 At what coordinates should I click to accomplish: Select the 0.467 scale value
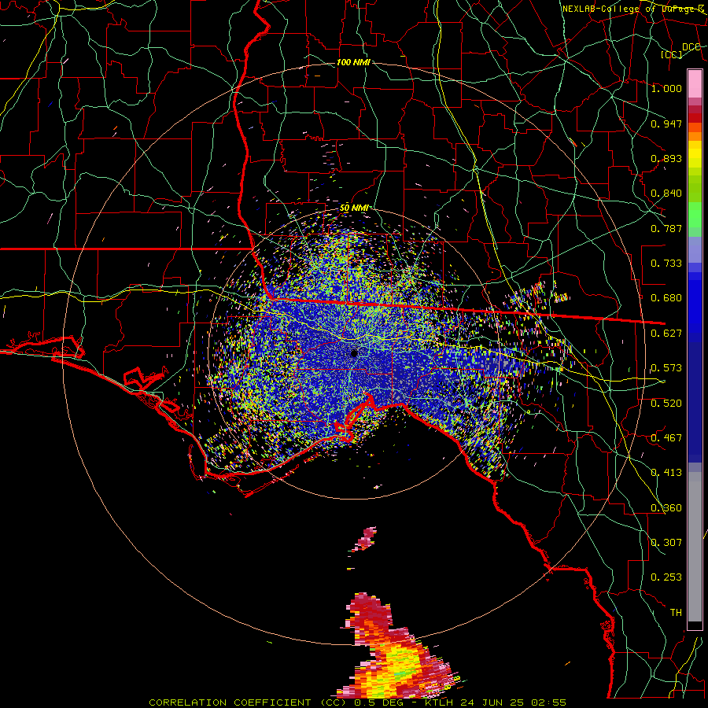tap(666, 438)
